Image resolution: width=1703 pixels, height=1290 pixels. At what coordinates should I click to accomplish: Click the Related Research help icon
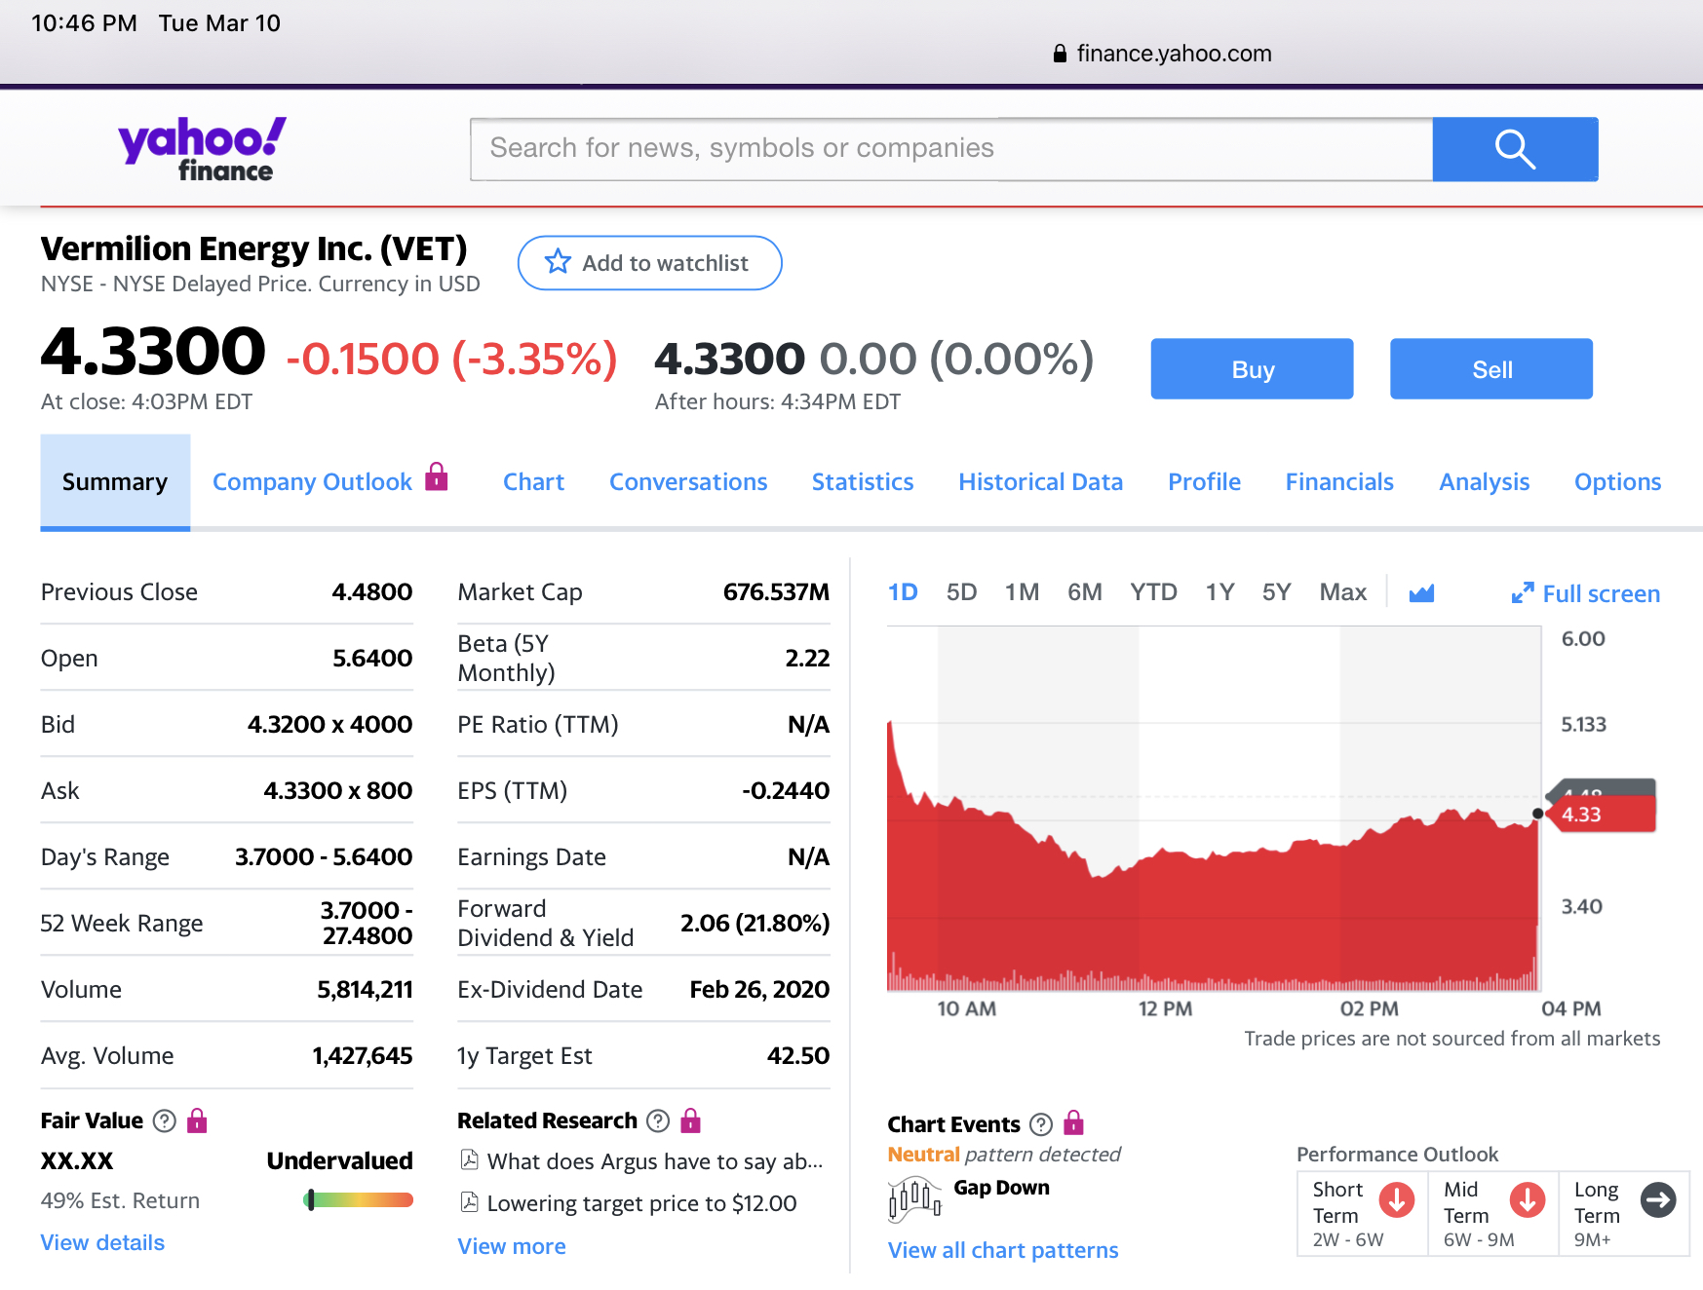click(x=659, y=1120)
